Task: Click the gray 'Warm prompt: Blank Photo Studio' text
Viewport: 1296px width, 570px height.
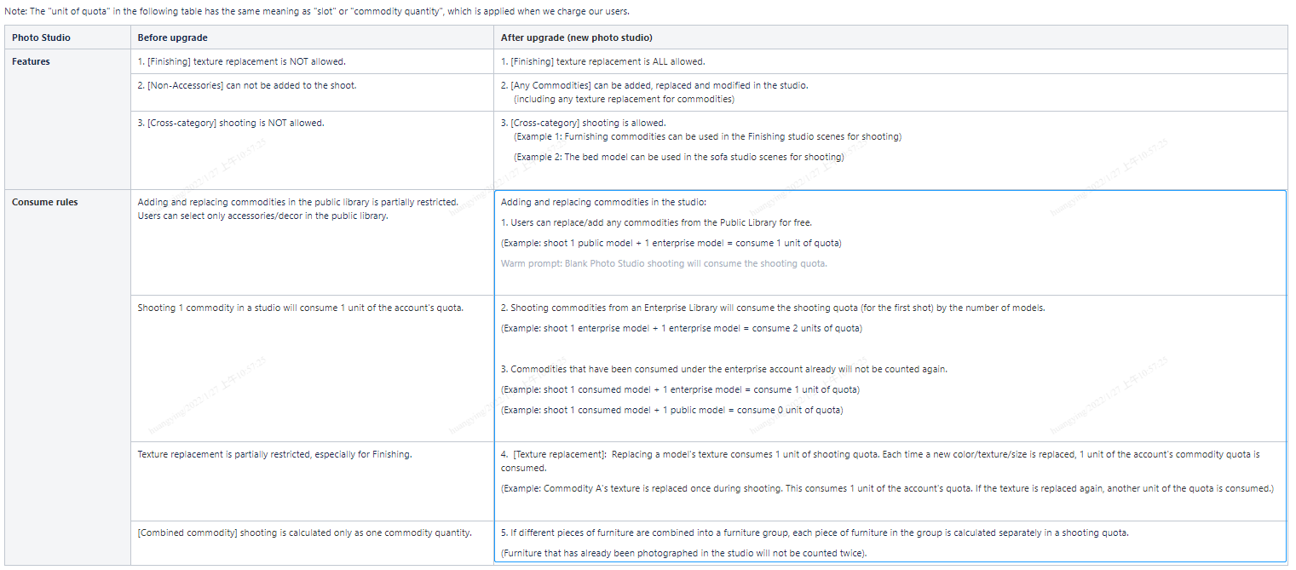Action: click(x=663, y=263)
